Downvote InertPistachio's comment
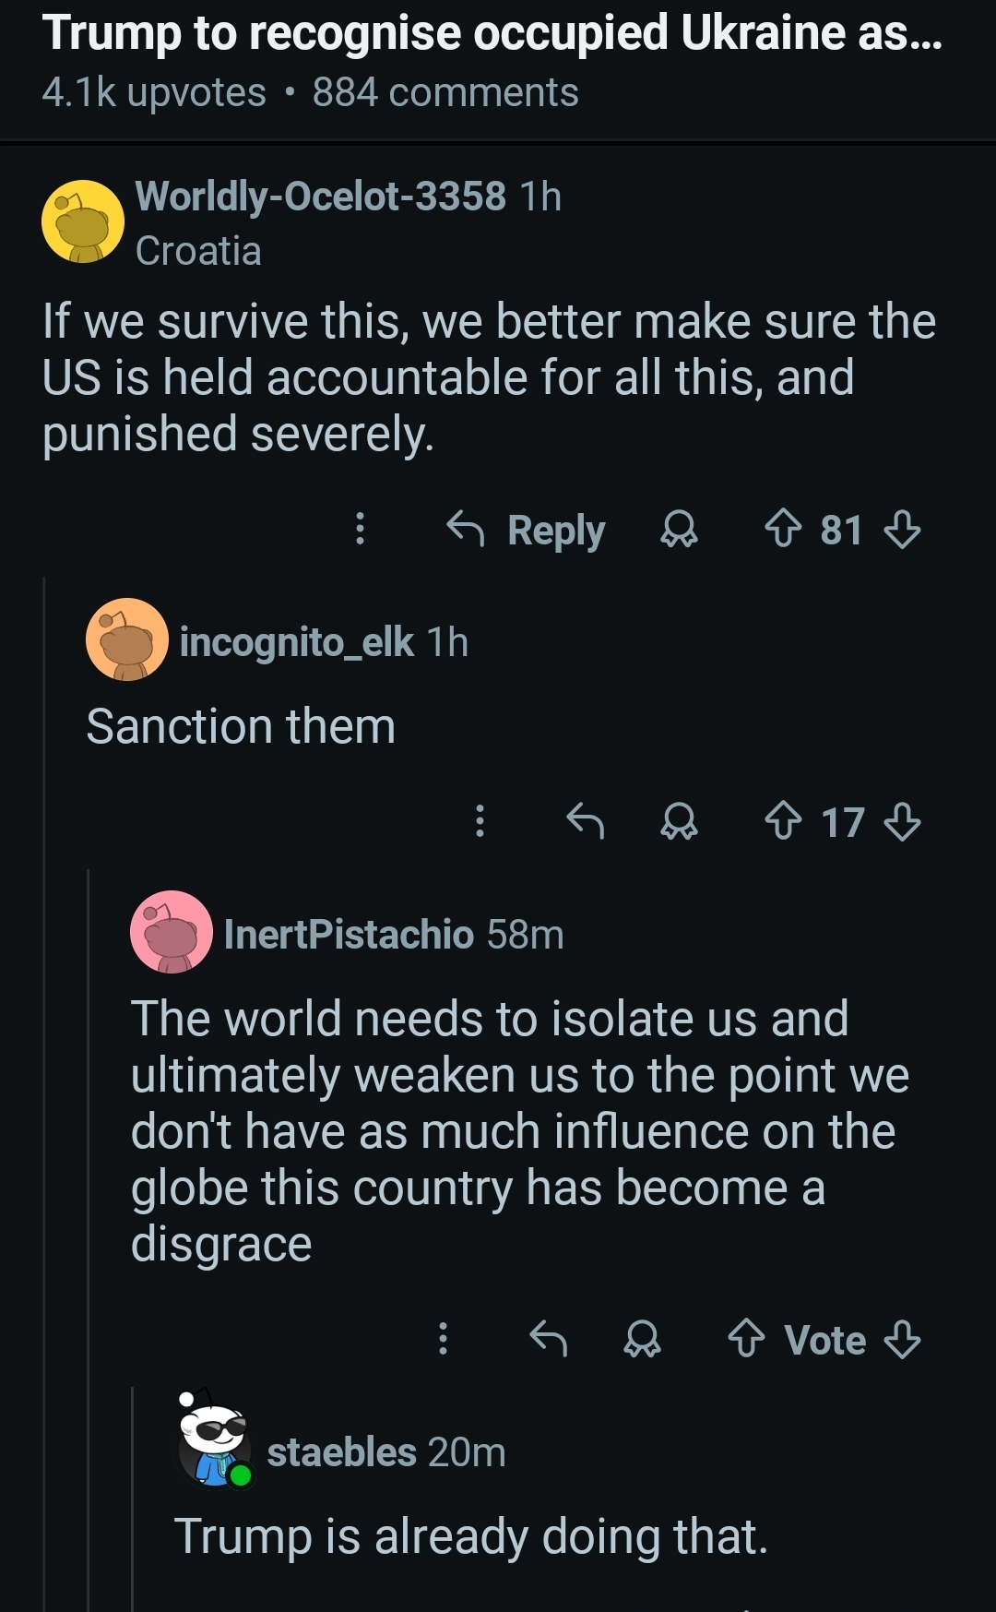Screen dimensions: 996x1612 (x=902, y=1339)
